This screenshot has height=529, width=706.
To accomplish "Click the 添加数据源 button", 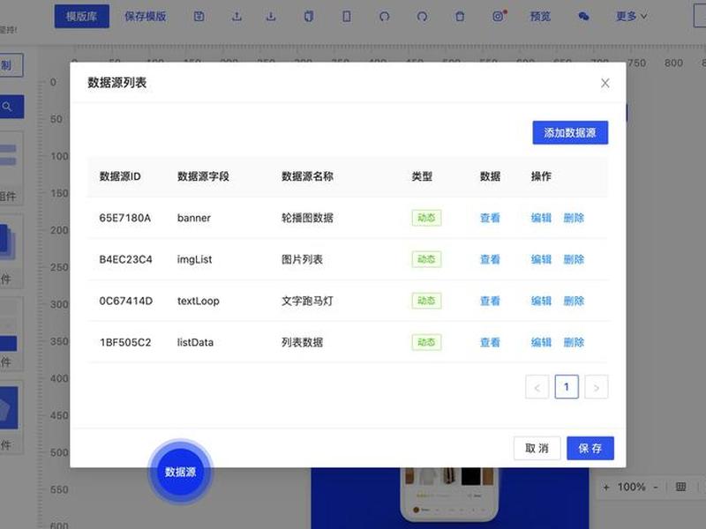I will click(570, 133).
